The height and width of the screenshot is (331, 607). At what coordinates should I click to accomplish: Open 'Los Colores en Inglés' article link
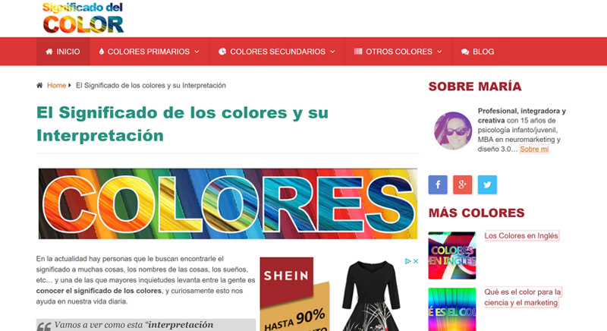[521, 236]
